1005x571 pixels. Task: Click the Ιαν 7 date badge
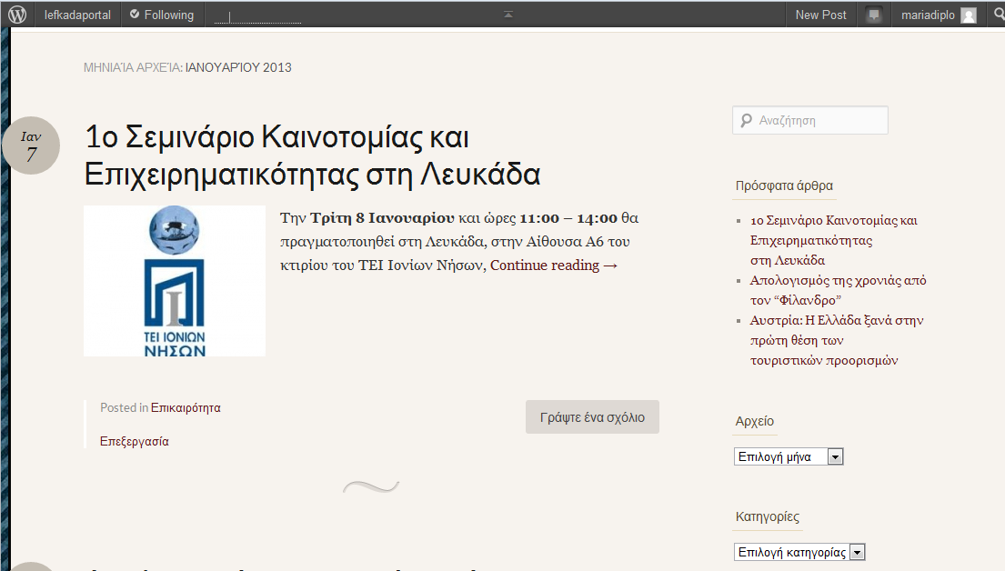31,145
